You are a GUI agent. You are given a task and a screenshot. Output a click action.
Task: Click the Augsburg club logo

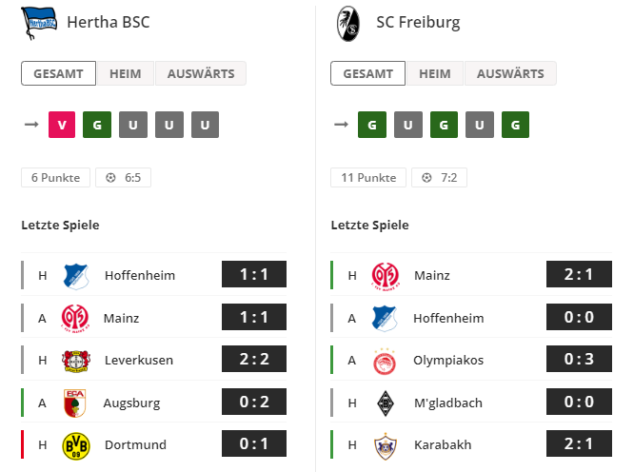(x=75, y=403)
